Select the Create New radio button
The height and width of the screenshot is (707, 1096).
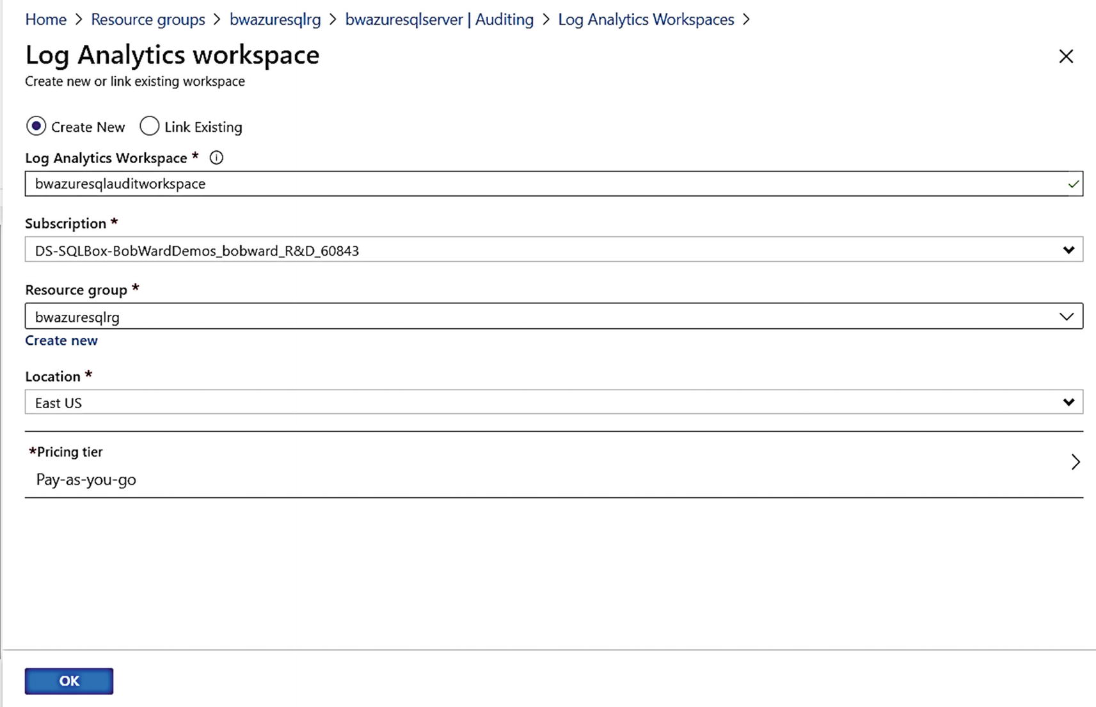pyautogui.click(x=36, y=126)
